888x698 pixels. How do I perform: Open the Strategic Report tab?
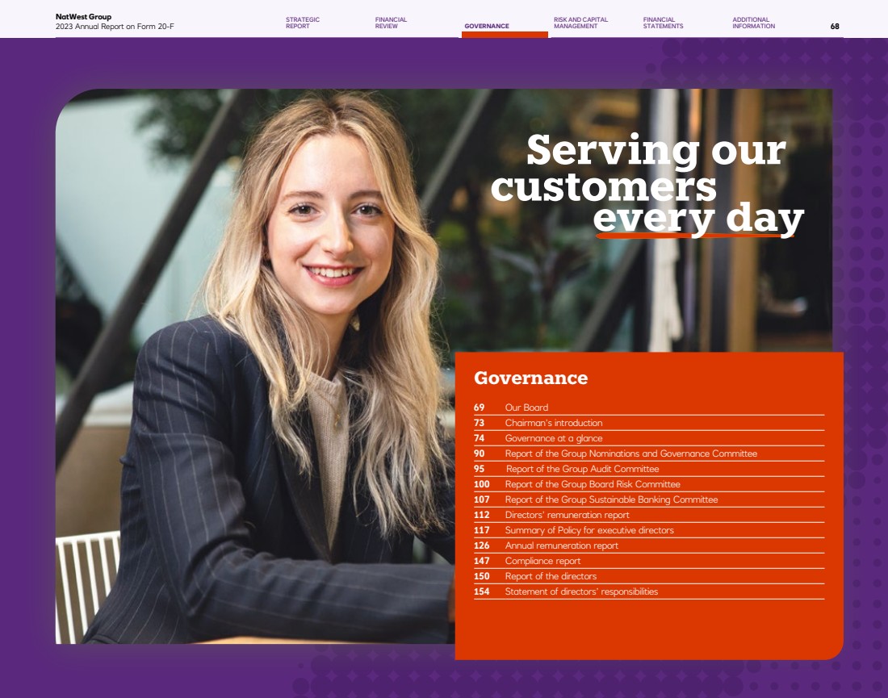click(303, 23)
